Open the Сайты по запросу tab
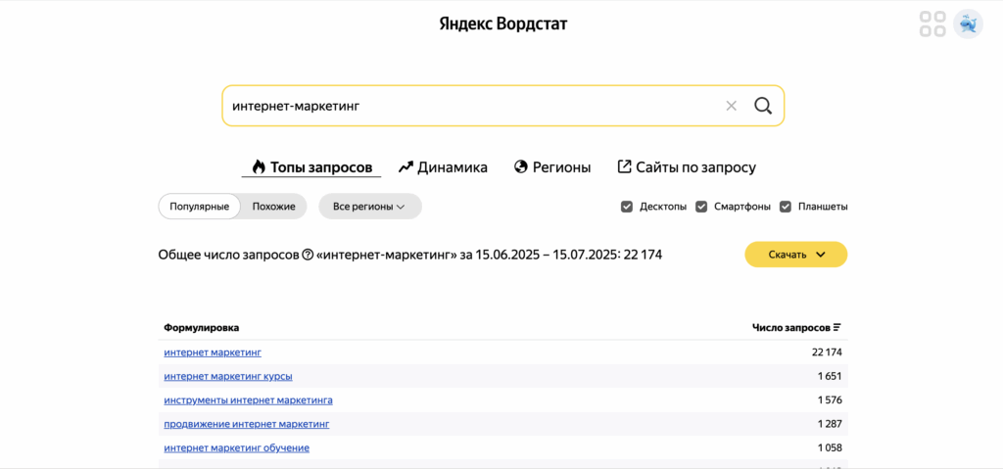The height and width of the screenshot is (469, 1003). coord(687,167)
